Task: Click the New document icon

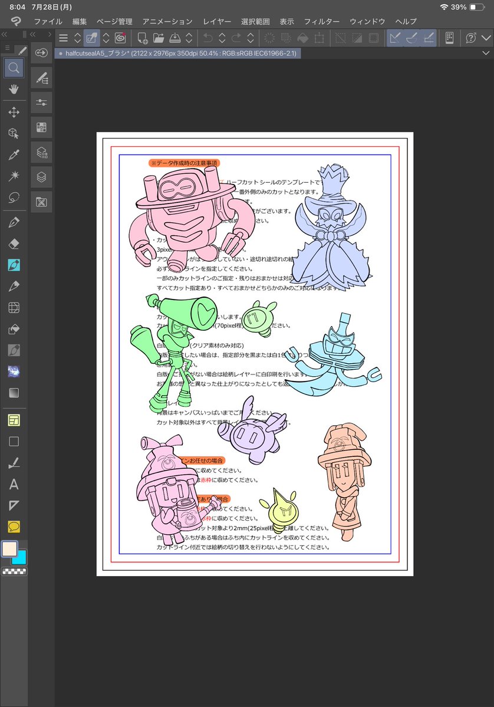Action: point(143,38)
